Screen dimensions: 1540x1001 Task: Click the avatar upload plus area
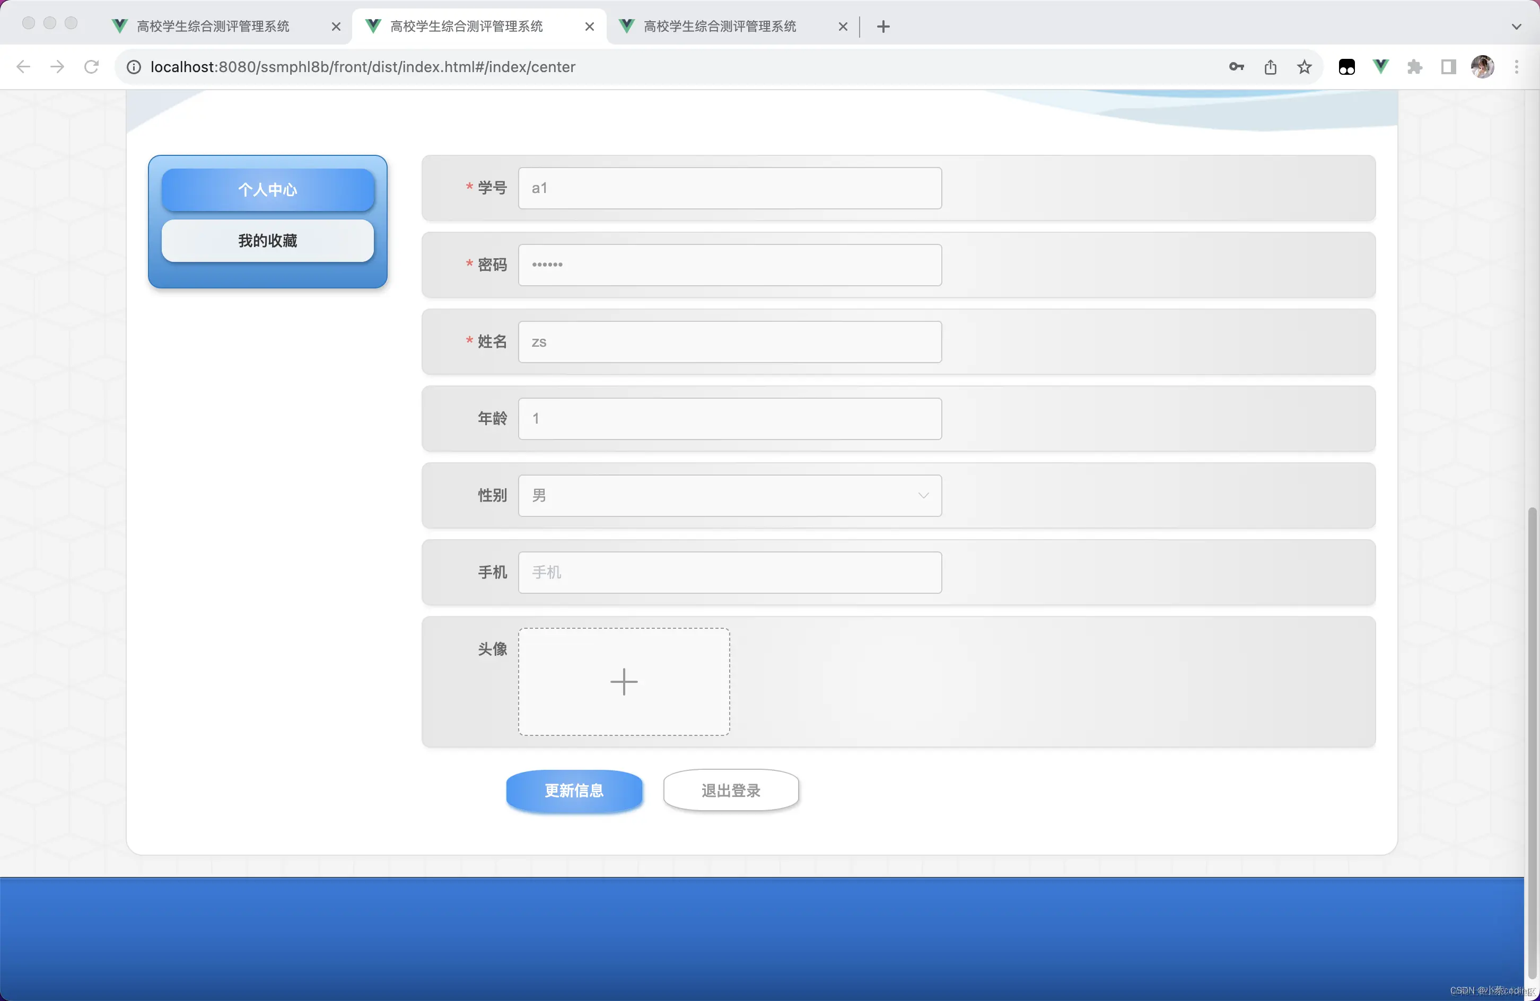pyautogui.click(x=623, y=681)
